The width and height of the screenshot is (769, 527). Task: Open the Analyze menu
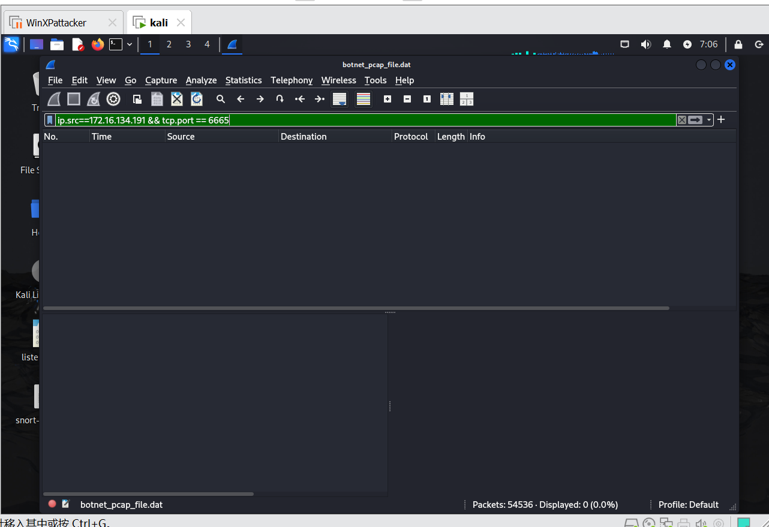tap(202, 80)
